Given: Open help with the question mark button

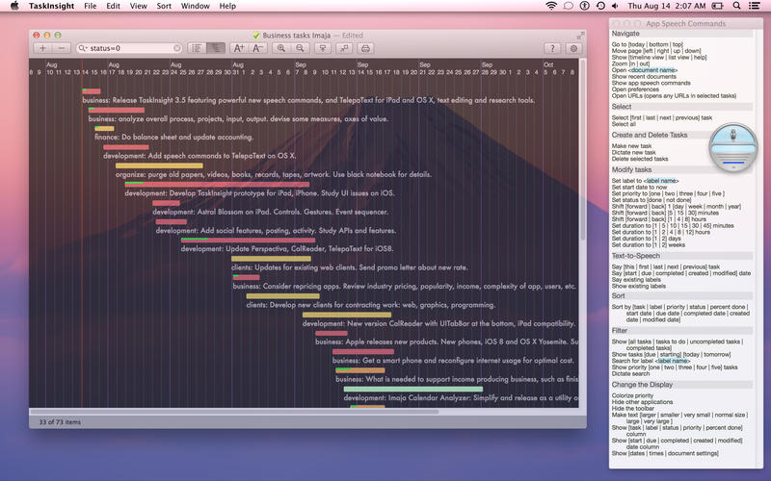Looking at the screenshot, I should [x=552, y=48].
